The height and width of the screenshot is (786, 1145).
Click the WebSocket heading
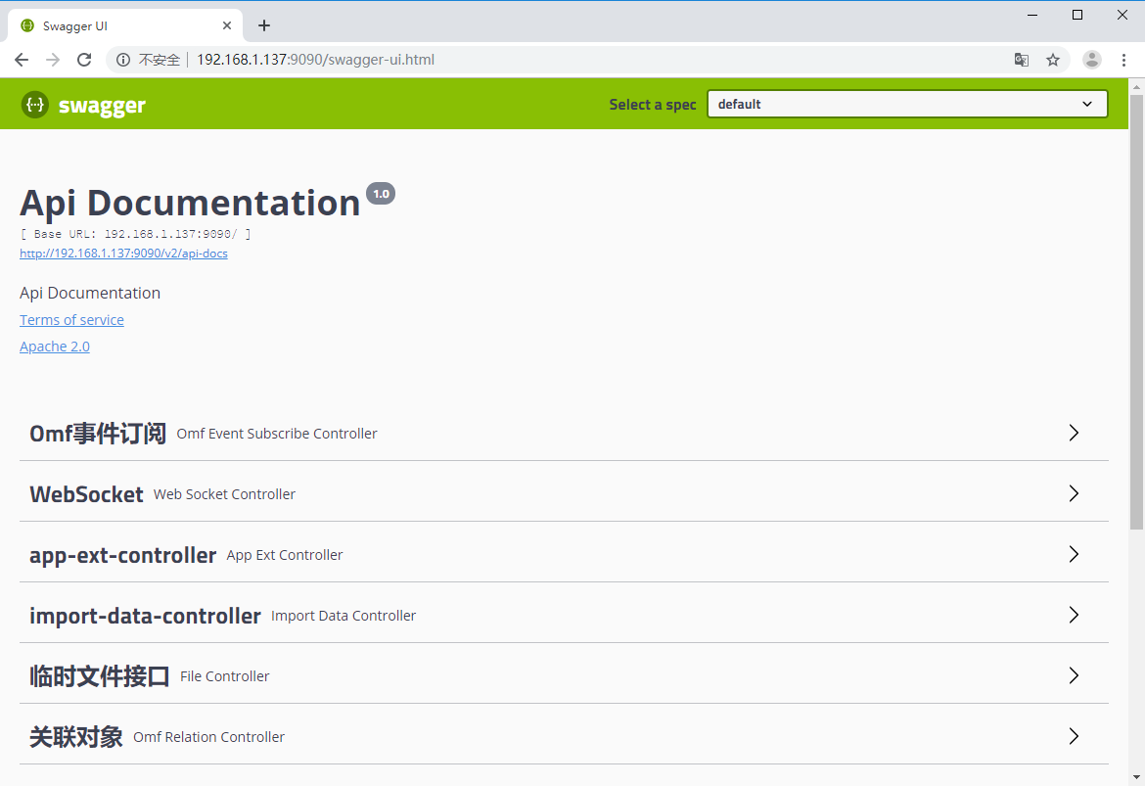click(x=86, y=494)
